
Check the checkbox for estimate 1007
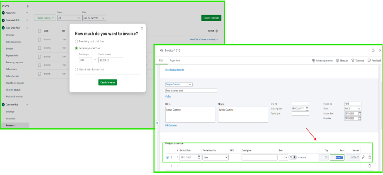(39, 48)
